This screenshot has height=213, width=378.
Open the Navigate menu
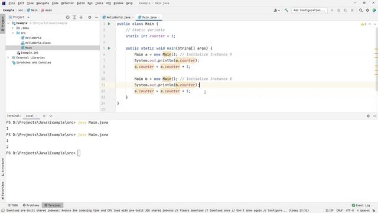(43, 3)
